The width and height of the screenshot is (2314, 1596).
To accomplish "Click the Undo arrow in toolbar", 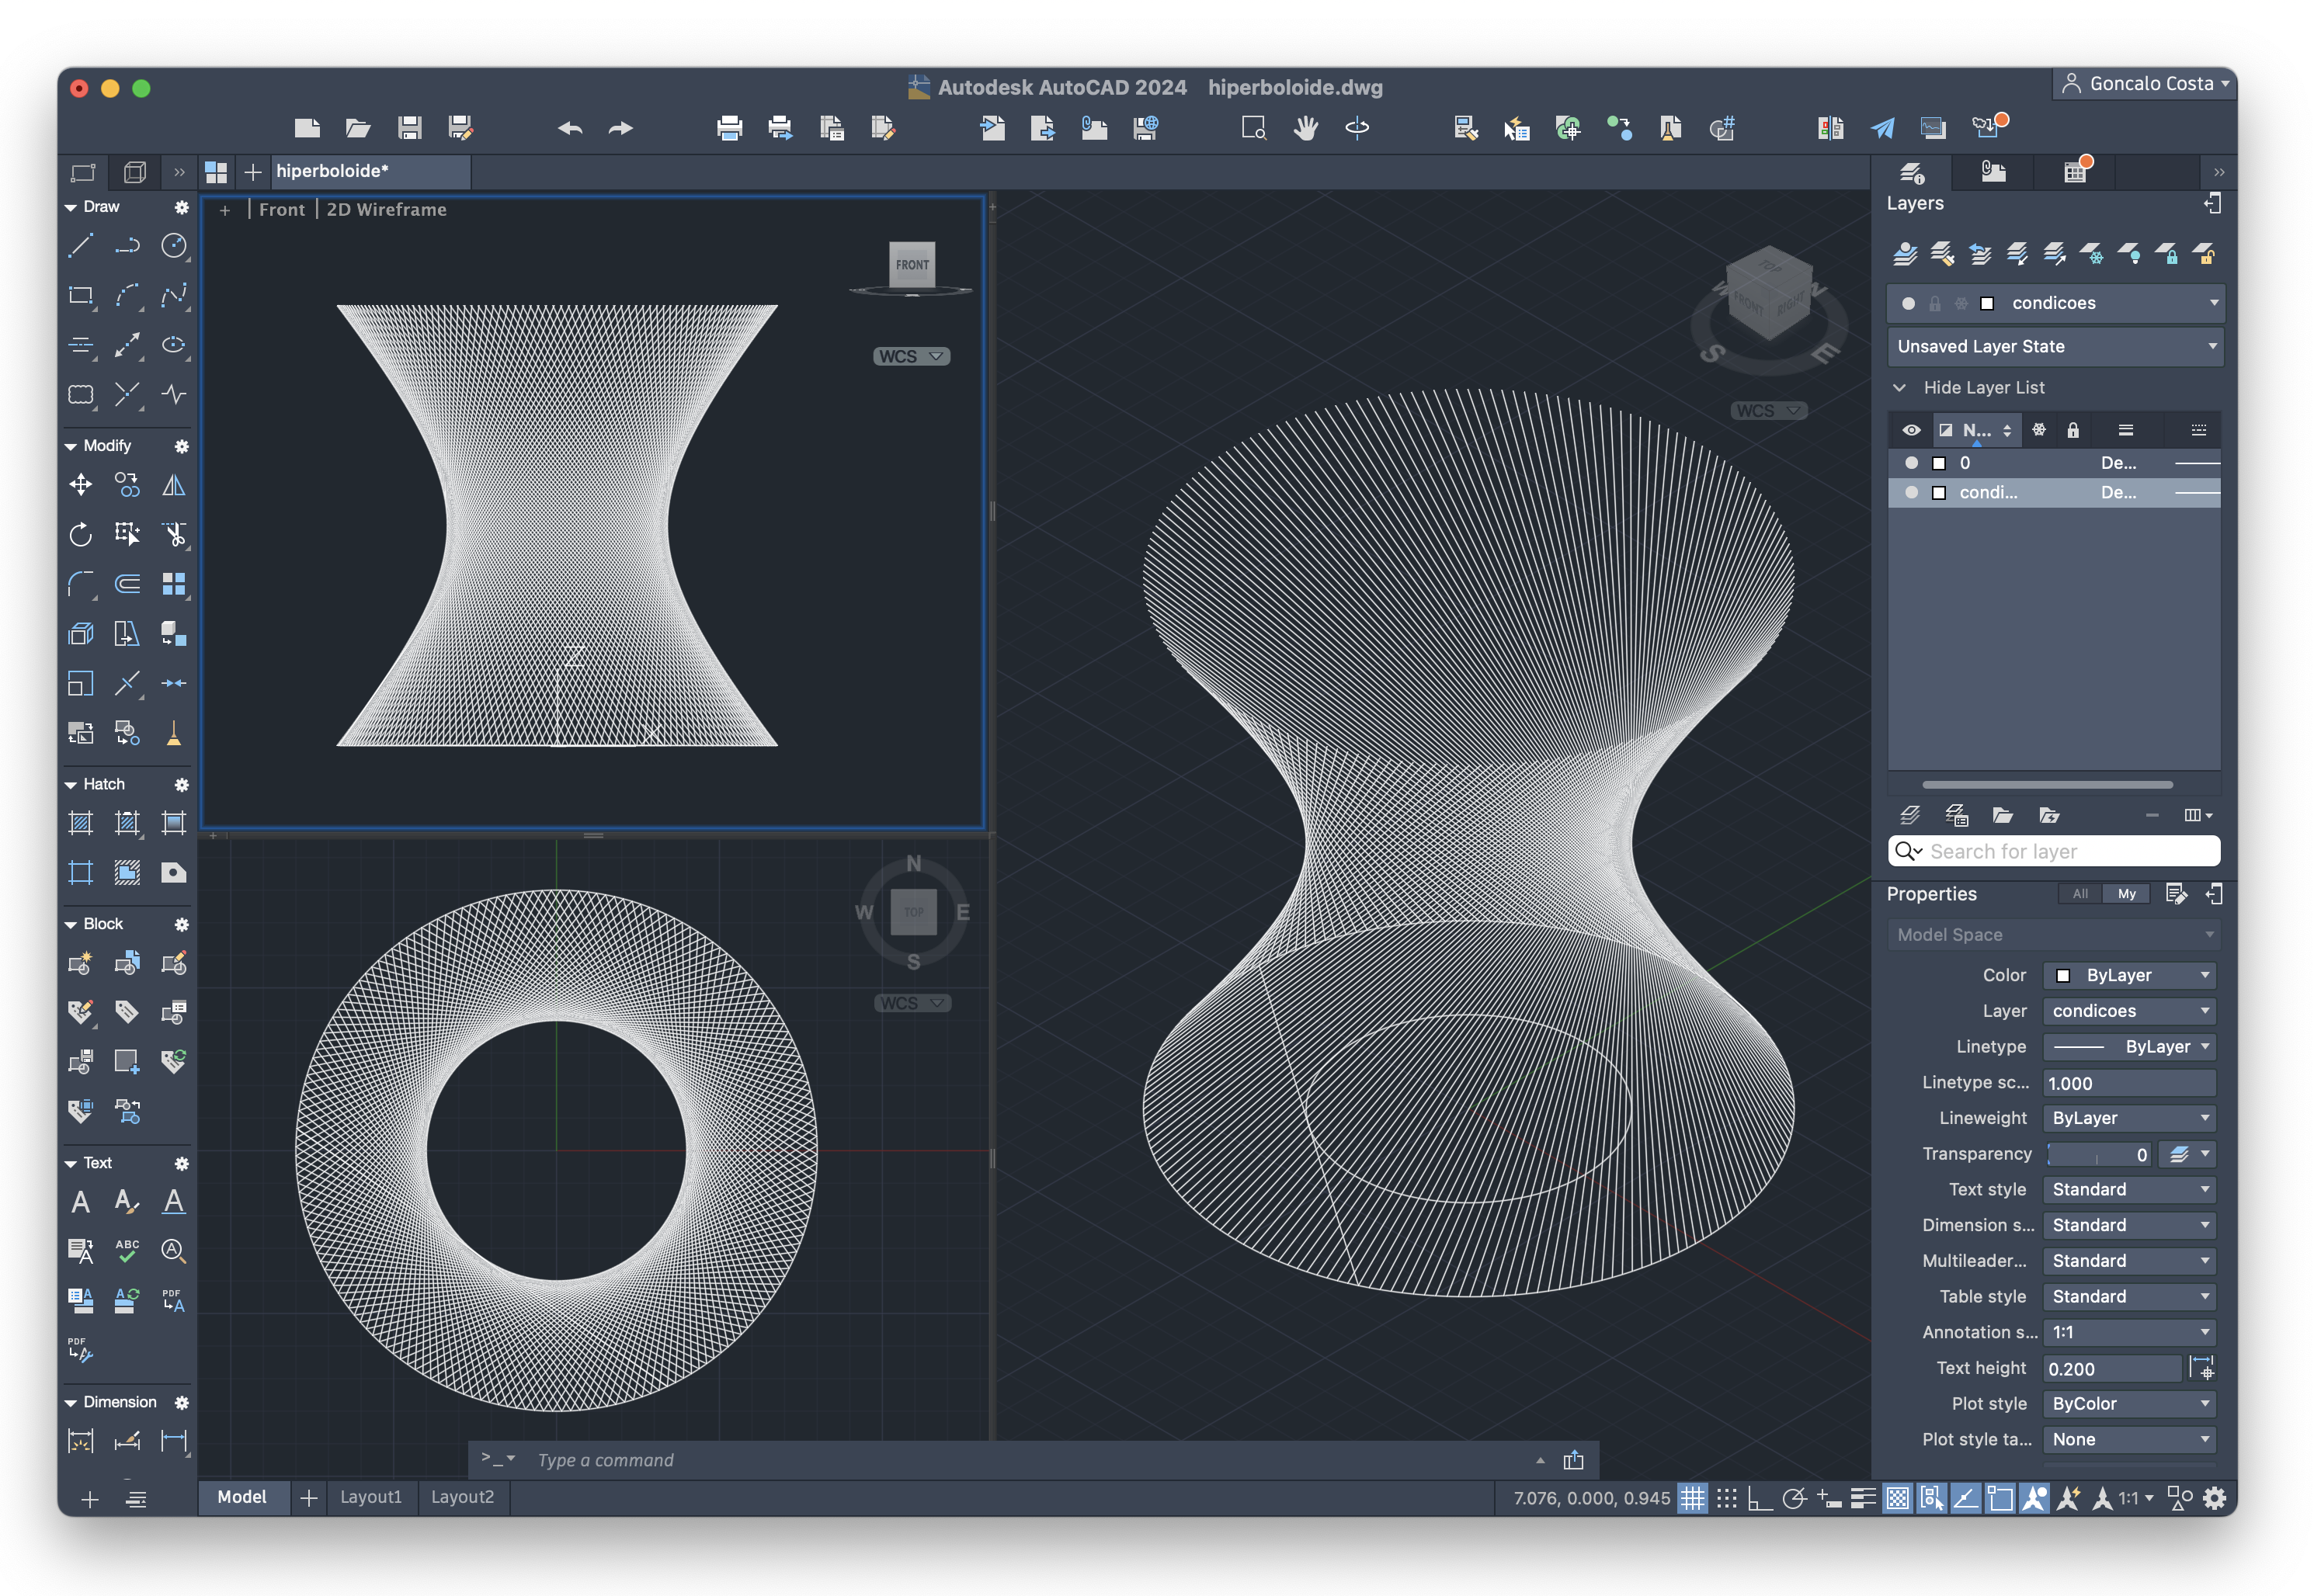I will click(570, 128).
